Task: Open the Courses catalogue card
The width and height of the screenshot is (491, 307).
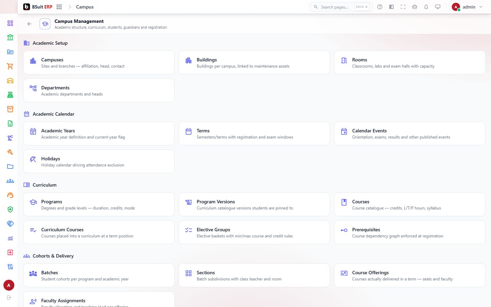Action: coord(410,204)
